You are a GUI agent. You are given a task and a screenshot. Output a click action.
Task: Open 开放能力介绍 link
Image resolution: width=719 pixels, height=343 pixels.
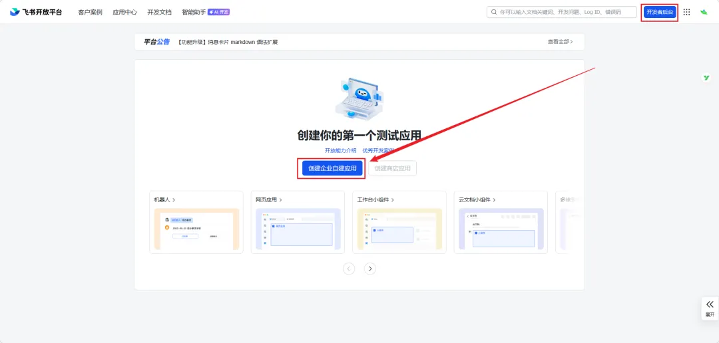pyautogui.click(x=341, y=150)
